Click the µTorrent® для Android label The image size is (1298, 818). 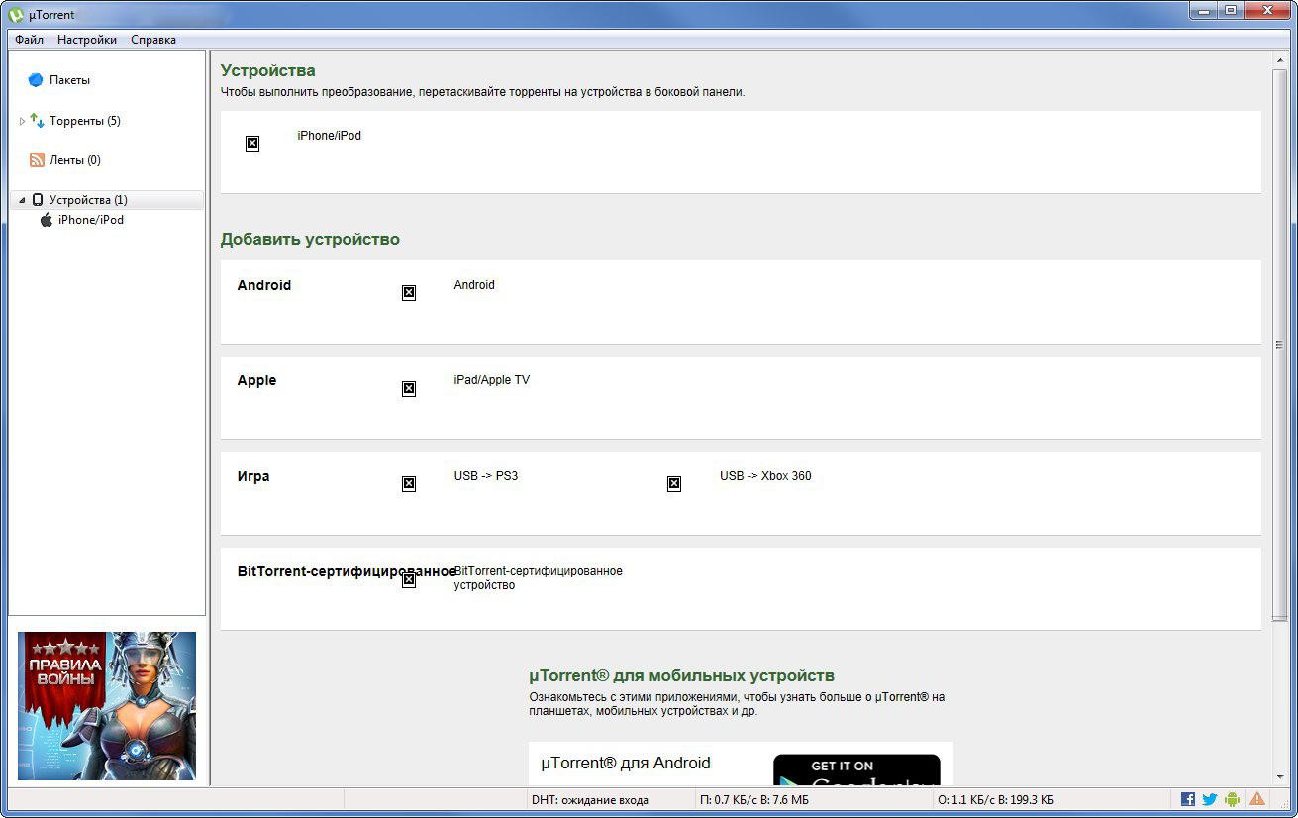626,764
